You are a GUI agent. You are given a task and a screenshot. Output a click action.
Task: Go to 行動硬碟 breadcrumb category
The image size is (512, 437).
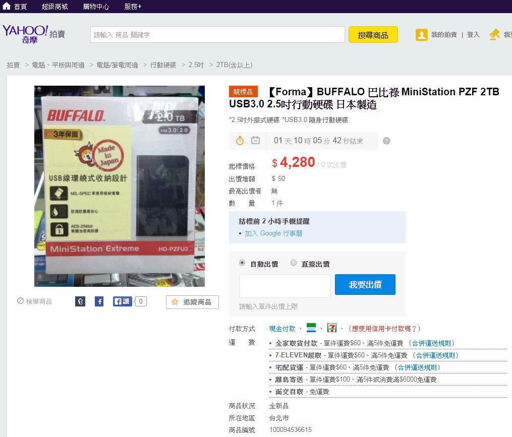(x=163, y=65)
